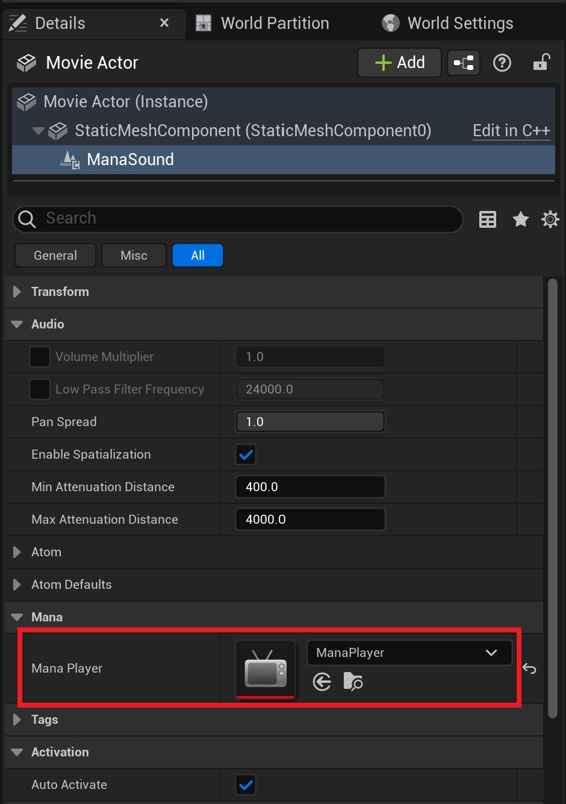The width and height of the screenshot is (566, 804).
Task: Click the Edit in C++ link
Action: [x=511, y=131]
